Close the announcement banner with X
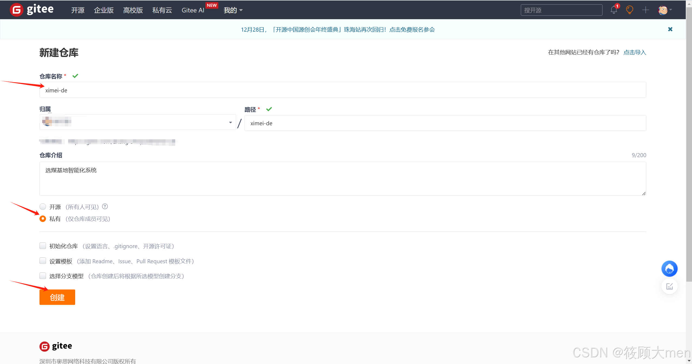 670,29
